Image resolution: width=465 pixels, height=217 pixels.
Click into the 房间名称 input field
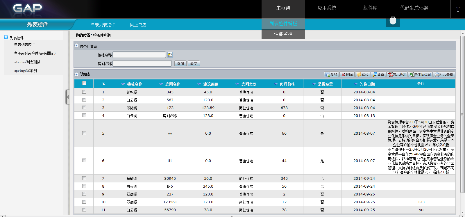[142, 63]
